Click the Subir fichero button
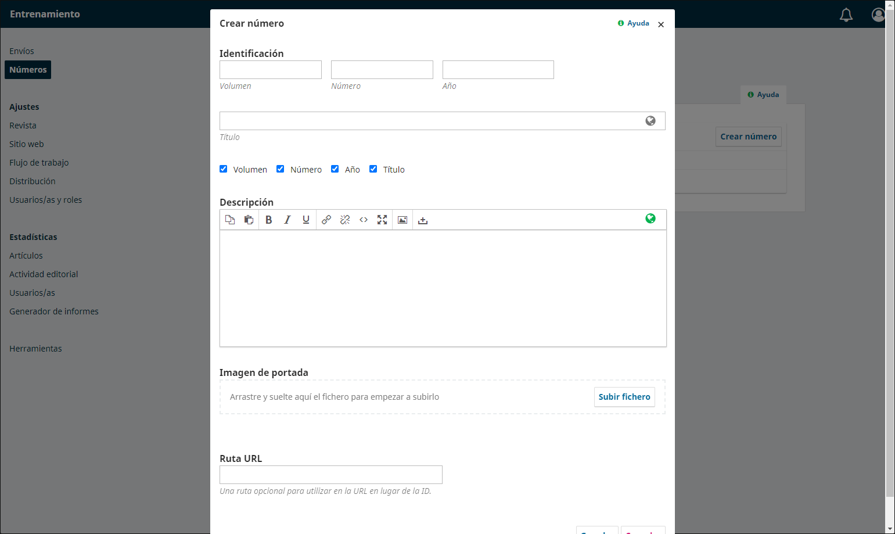This screenshot has height=534, width=895. pos(624,397)
